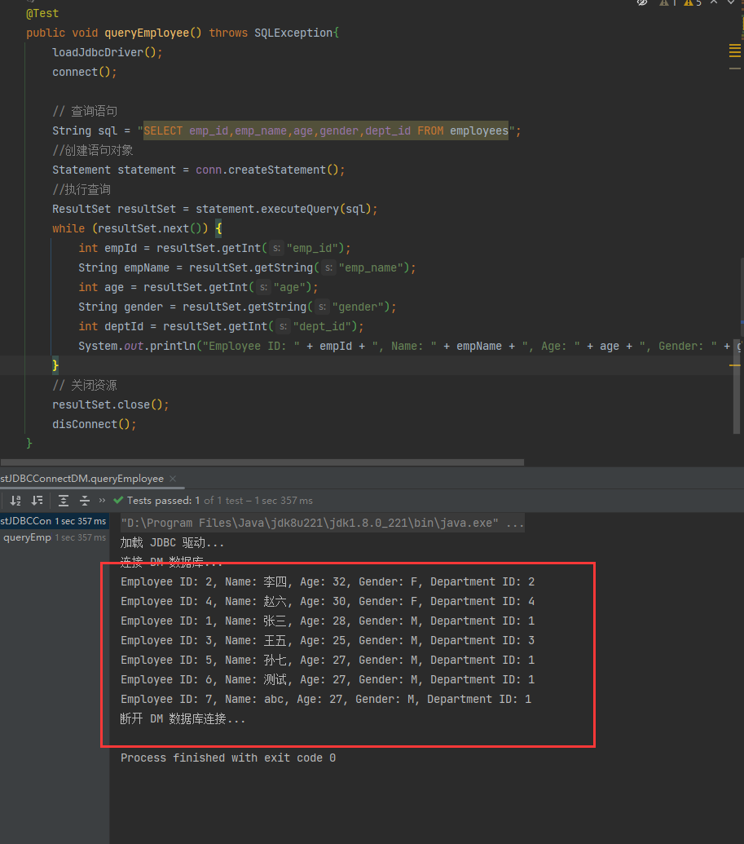The height and width of the screenshot is (844, 744).
Task: Click the SQLException type in method signature
Action: (293, 33)
